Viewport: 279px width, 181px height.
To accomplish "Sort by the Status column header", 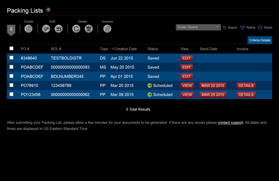I will [153, 49].
